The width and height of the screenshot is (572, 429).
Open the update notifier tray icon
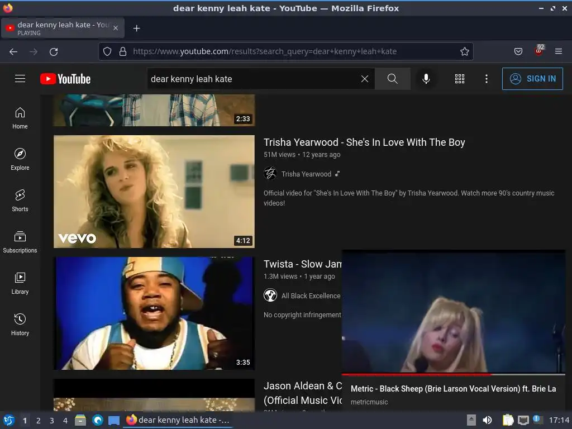[537, 419]
